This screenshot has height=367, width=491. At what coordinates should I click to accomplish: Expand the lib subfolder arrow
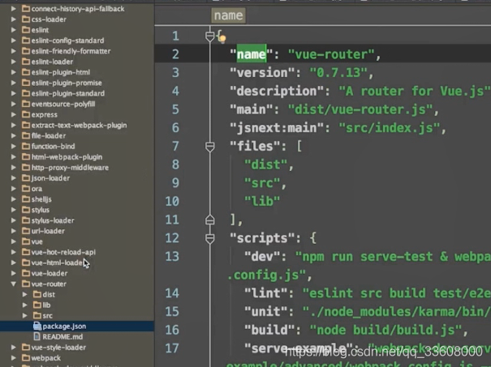(x=24, y=305)
